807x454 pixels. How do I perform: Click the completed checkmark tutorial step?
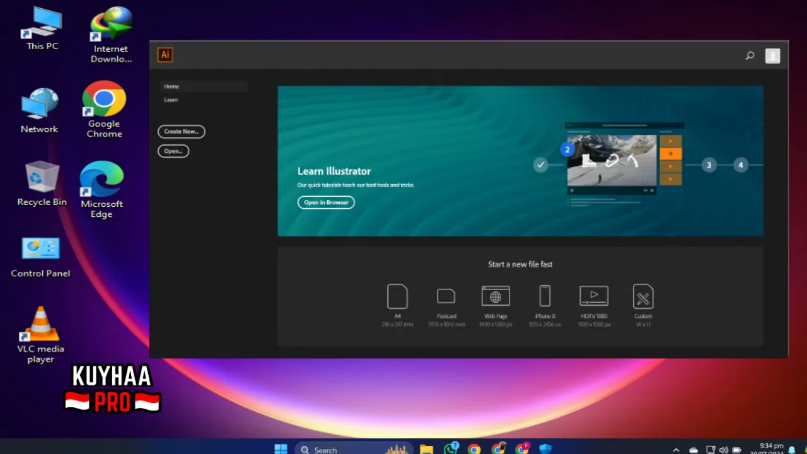tap(540, 165)
